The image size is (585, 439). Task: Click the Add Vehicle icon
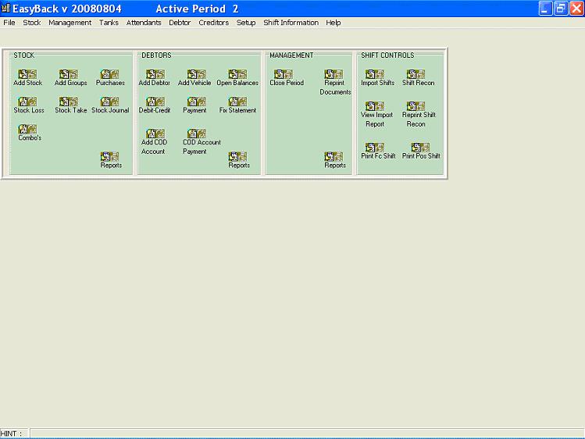pos(197,74)
